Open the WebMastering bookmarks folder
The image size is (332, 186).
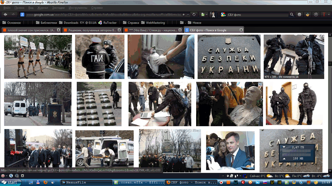(x=155, y=23)
